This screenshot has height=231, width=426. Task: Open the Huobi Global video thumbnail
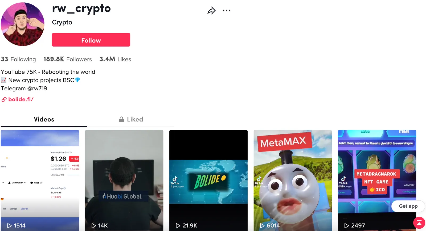point(124,180)
